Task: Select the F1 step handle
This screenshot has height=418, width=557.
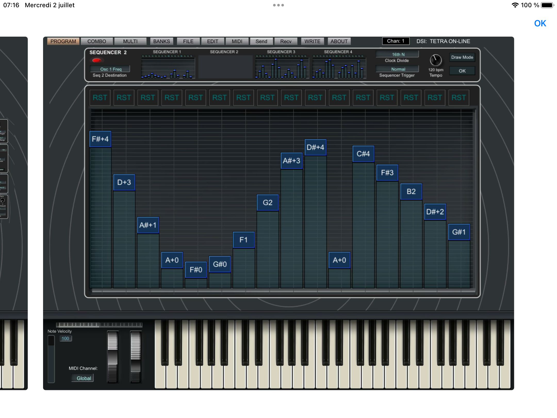Action: coord(244,240)
